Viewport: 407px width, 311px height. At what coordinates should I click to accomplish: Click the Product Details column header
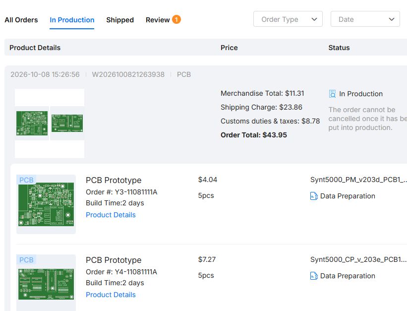[x=35, y=48]
